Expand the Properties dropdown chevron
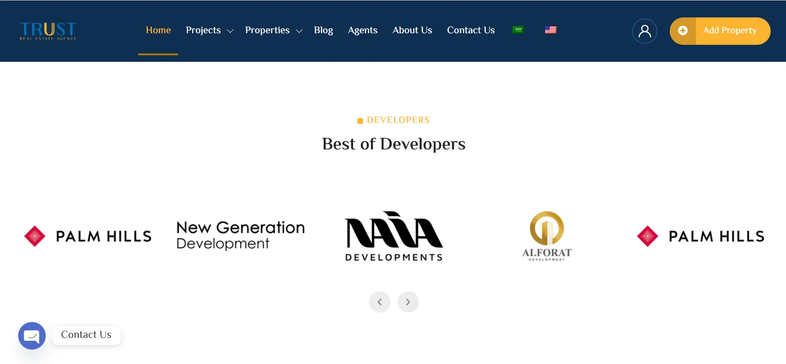786x364 pixels. click(299, 31)
